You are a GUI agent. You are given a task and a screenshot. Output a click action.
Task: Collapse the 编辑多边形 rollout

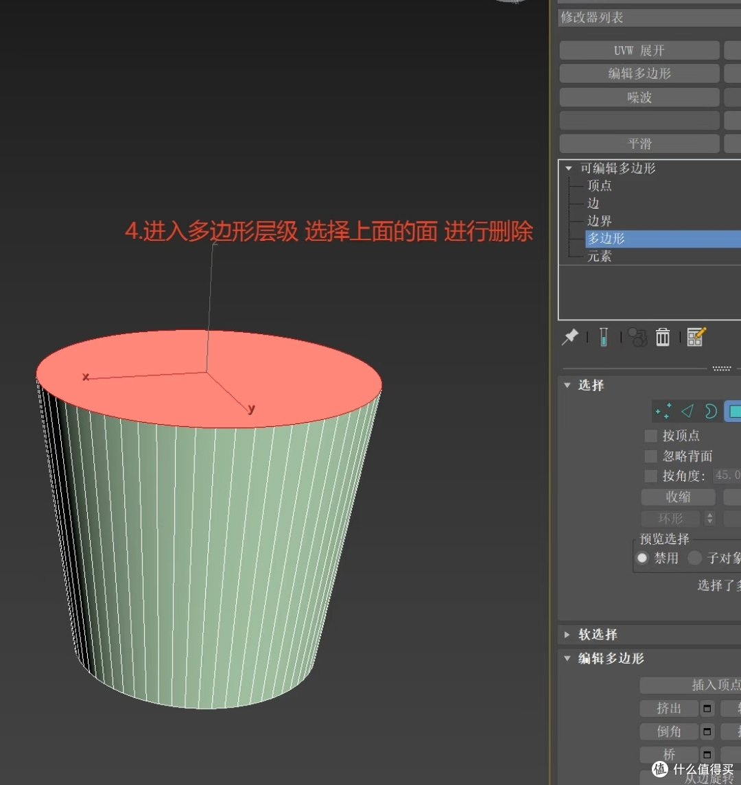[x=567, y=658]
